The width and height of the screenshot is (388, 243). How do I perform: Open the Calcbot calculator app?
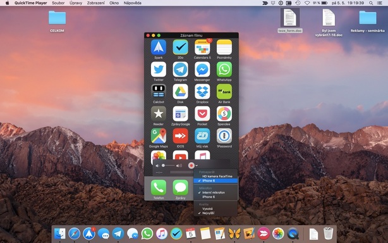click(x=159, y=91)
